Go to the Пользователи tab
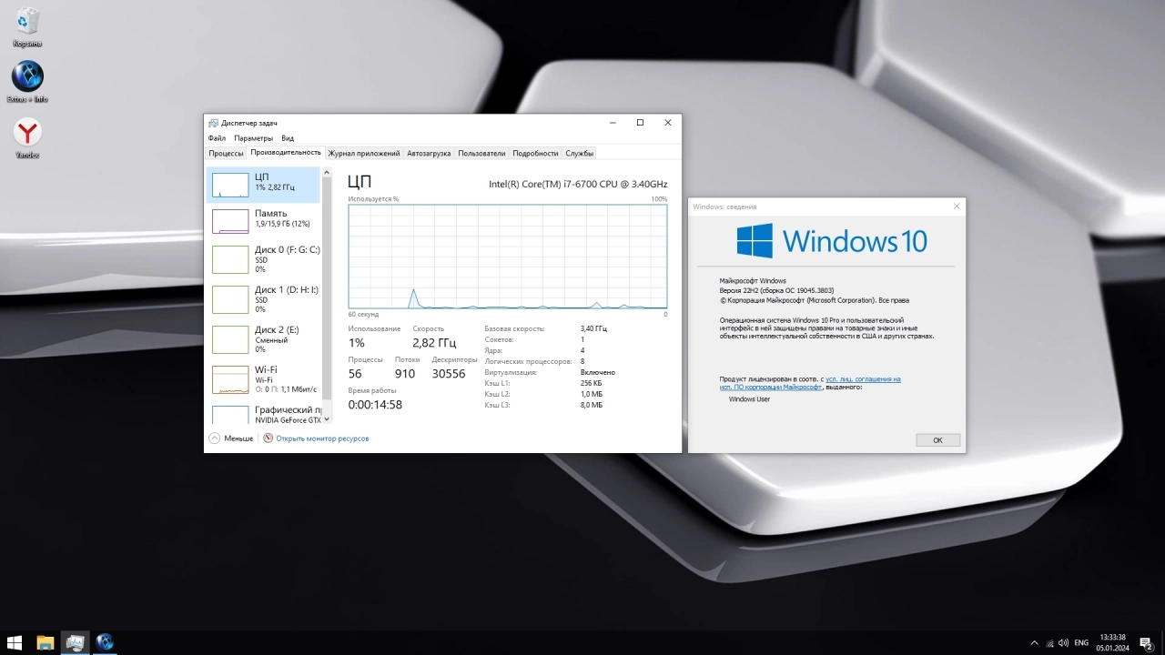The image size is (1165, 655). (481, 154)
